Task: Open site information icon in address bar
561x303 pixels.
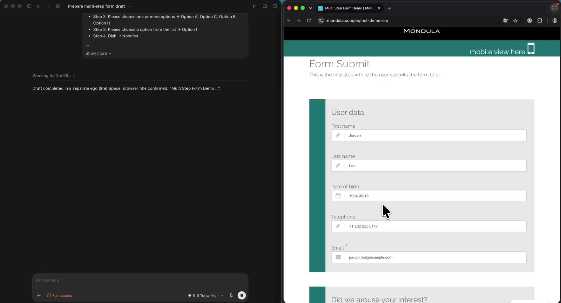Action: click(x=321, y=20)
